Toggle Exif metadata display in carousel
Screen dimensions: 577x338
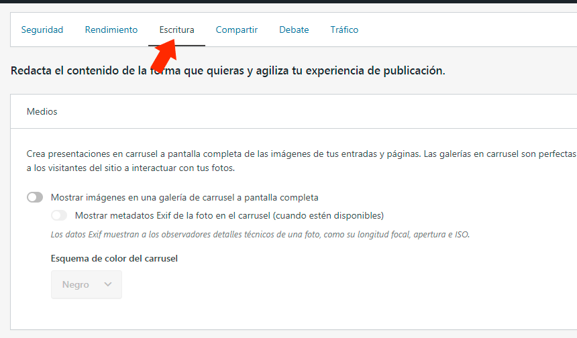pyautogui.click(x=59, y=215)
